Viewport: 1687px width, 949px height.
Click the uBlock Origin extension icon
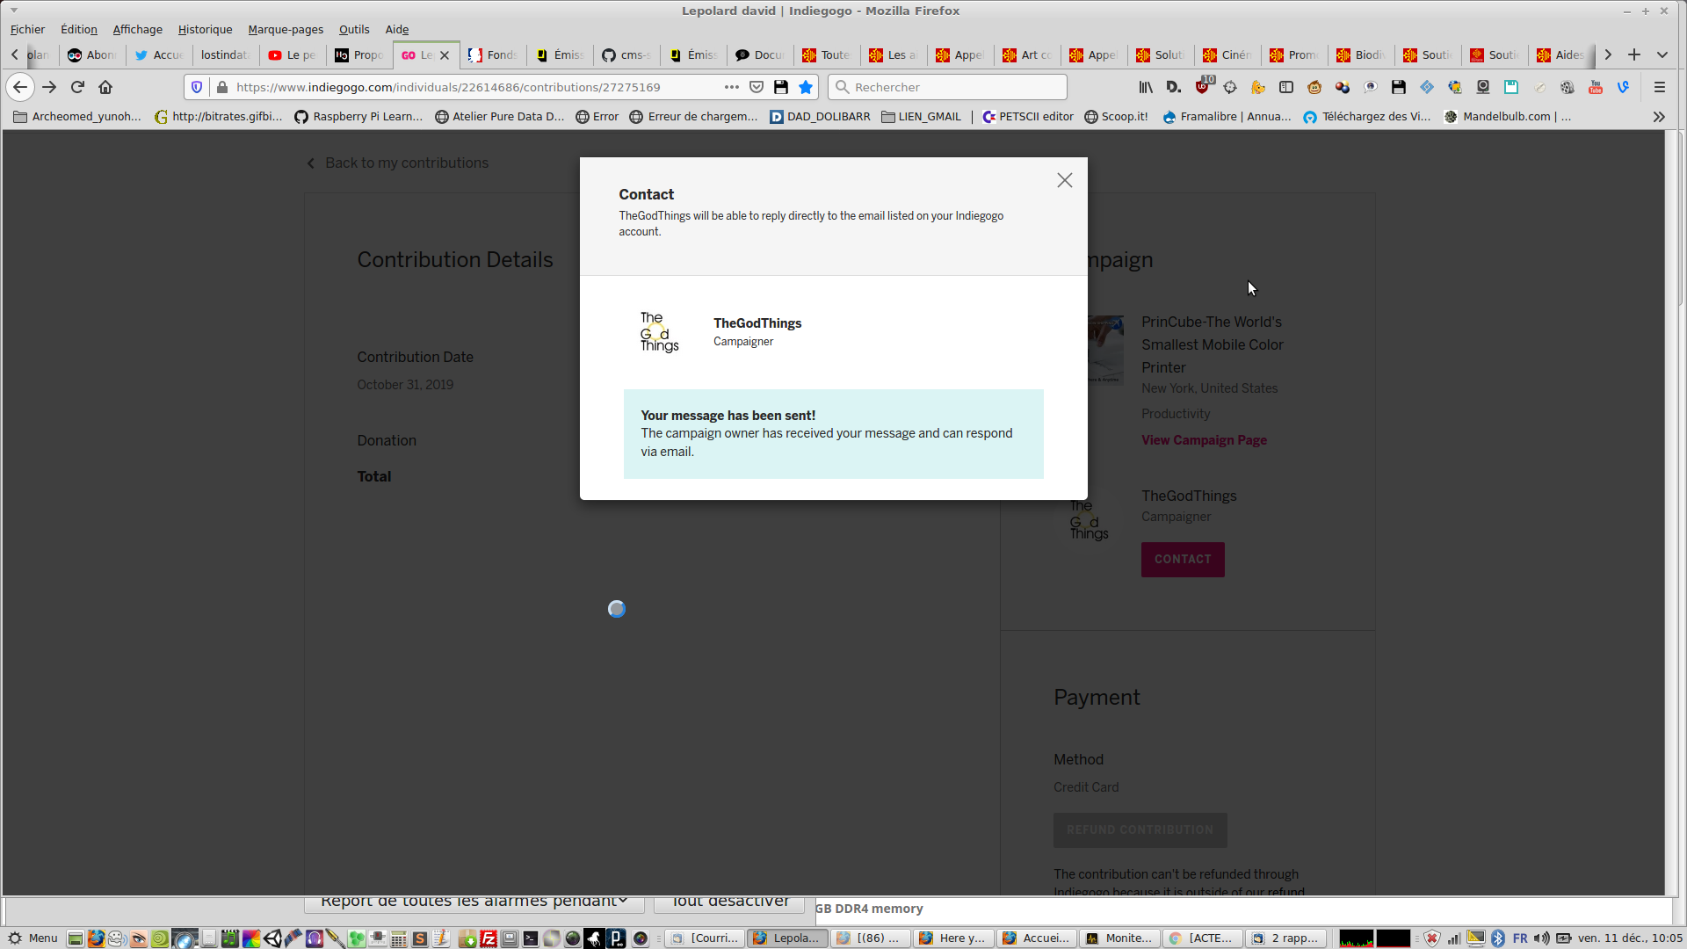(1202, 87)
